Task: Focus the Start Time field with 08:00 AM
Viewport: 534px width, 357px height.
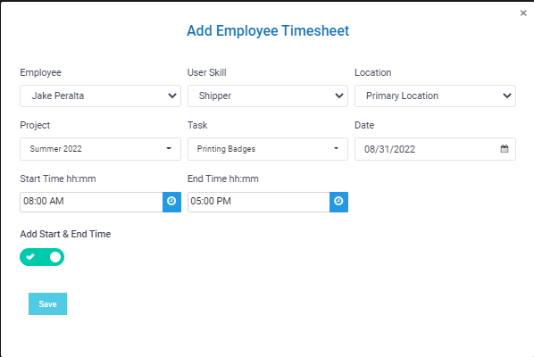Action: [91, 202]
